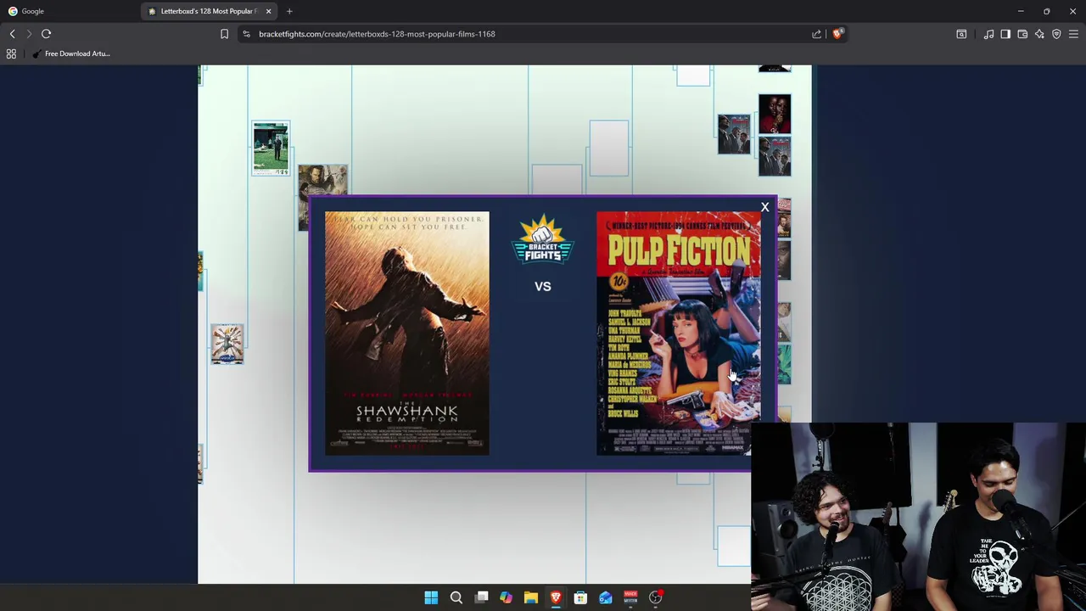The image size is (1086, 611).
Task: Click the film poster with man on lawn
Action: pyautogui.click(x=271, y=149)
